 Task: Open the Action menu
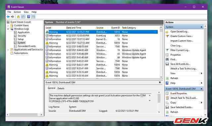(17, 12)
